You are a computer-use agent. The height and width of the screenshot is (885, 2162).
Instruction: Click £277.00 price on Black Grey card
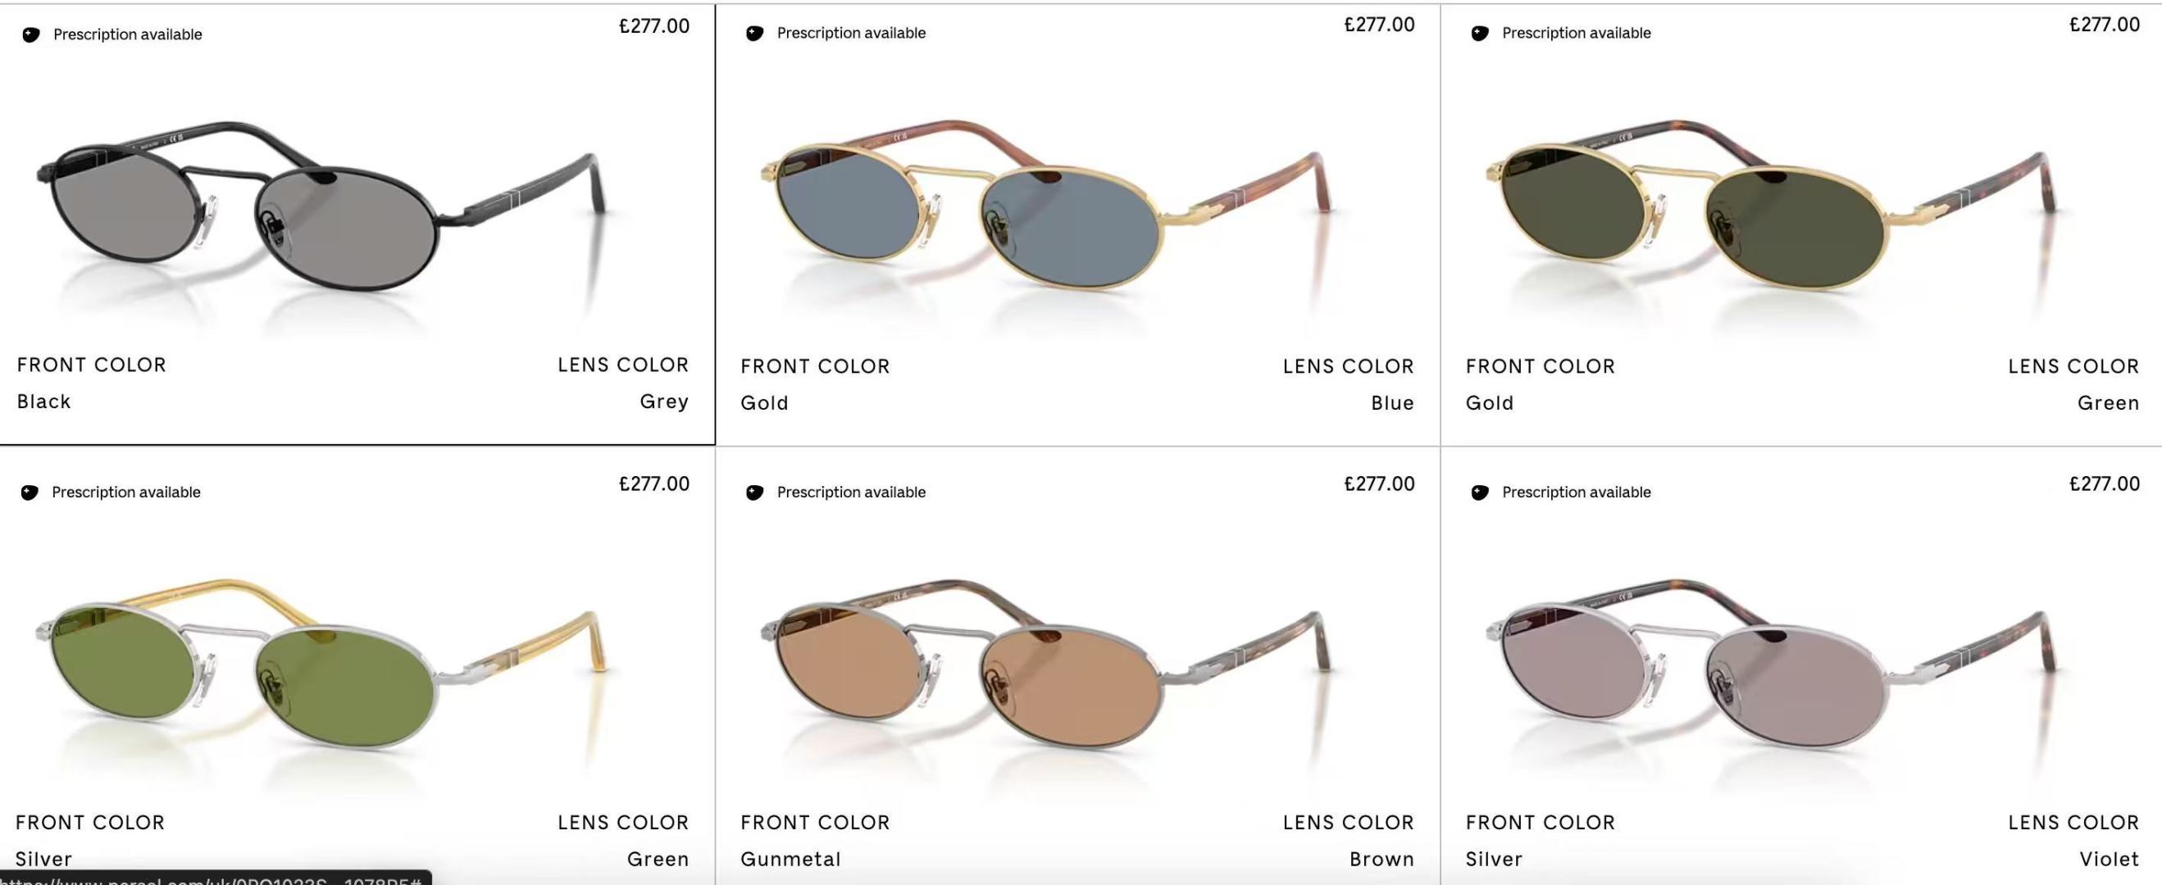pyautogui.click(x=653, y=26)
